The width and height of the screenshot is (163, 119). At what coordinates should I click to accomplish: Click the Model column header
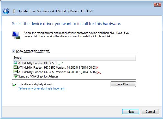click(x=74, y=58)
